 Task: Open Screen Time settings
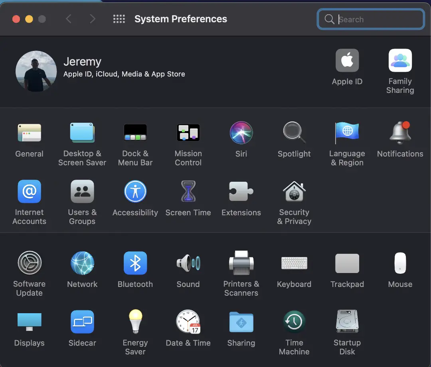click(188, 191)
